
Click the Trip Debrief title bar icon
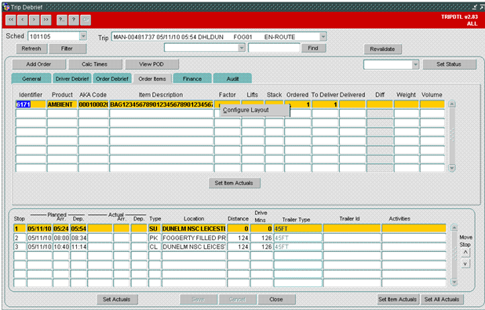[5, 7]
